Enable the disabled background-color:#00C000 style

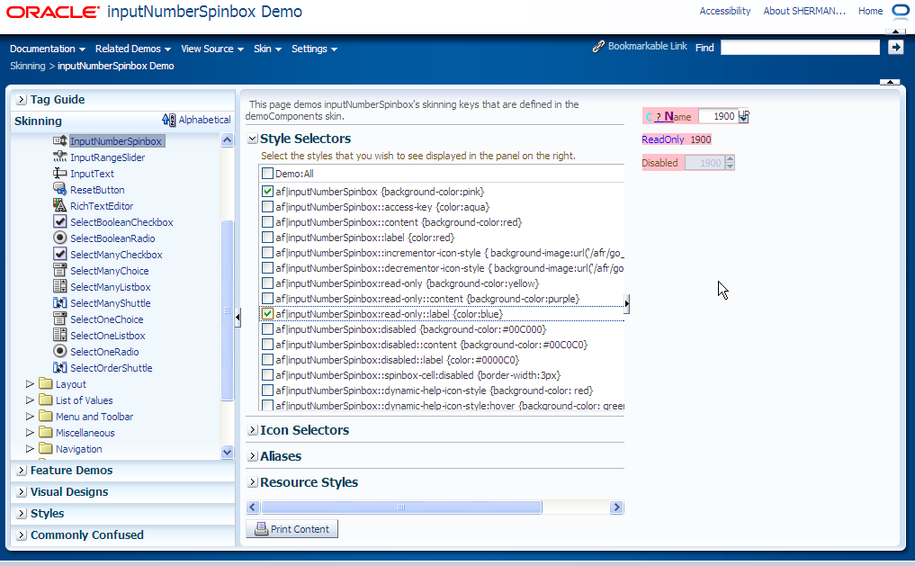[267, 328]
